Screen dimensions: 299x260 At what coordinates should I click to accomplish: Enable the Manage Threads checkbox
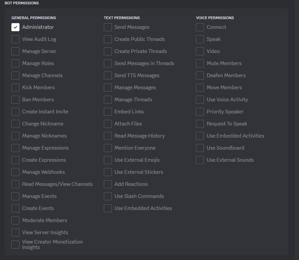[108, 100]
